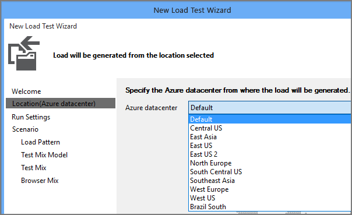Click the load test wizard folder icon
The image size is (352, 215).
pyautogui.click(x=24, y=53)
